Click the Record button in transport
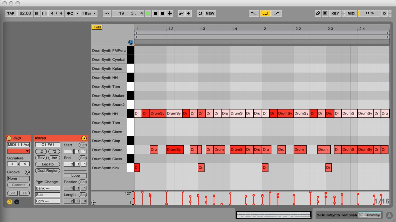The width and height of the screenshot is (396, 222). tap(162, 13)
